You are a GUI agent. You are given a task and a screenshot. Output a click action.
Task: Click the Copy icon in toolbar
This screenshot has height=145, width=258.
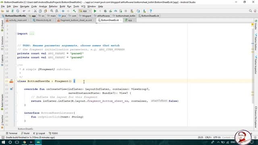coord(40,11)
